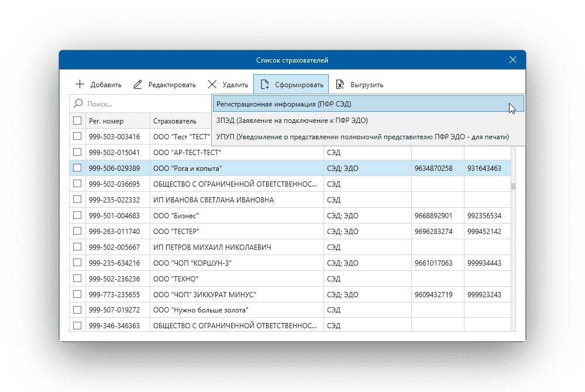Click the value 9634870258

(433, 169)
